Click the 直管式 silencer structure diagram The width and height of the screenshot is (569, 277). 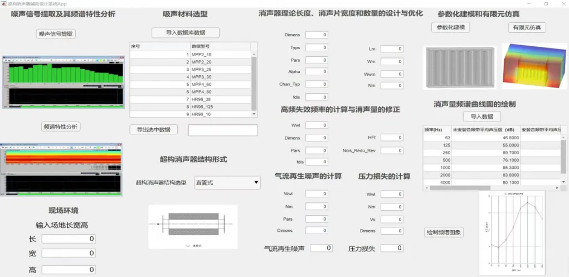pos(193,227)
